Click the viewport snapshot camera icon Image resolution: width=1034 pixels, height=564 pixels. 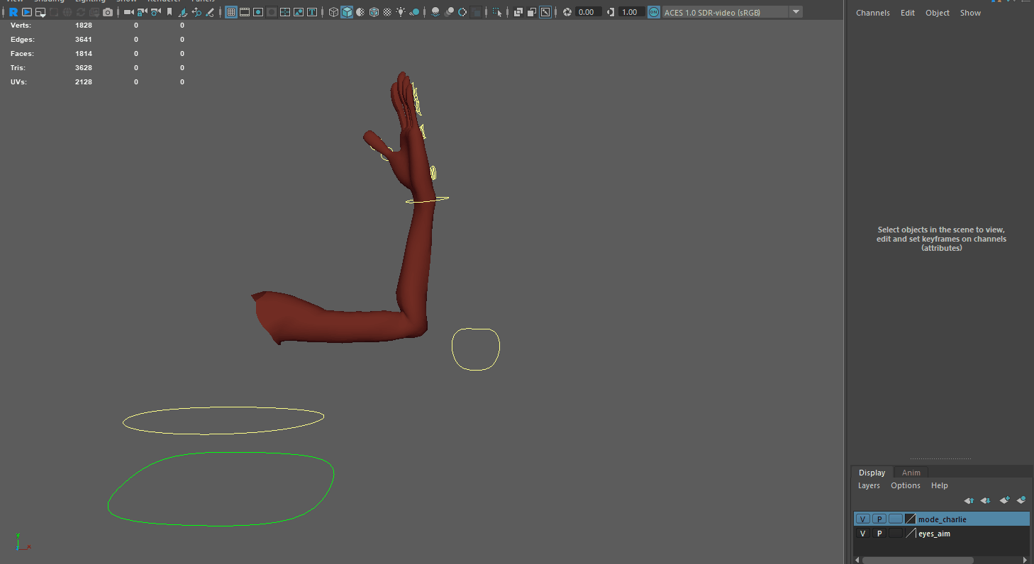click(108, 12)
